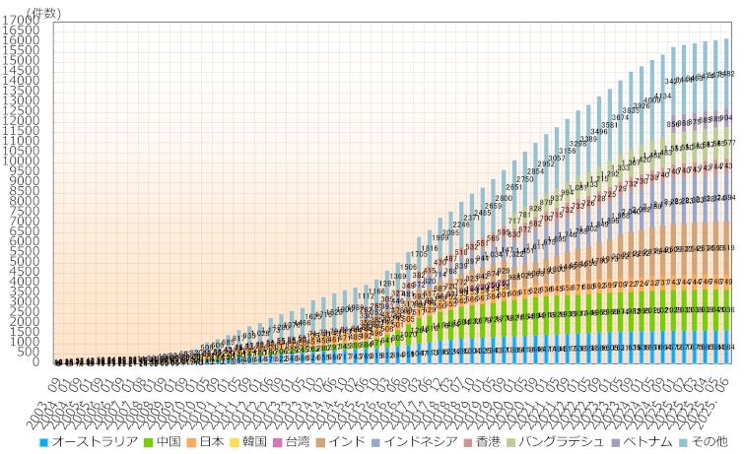Image resolution: width=744 pixels, height=454 pixels.
Task: Click the 7500 y-axis tick label
Action: pos(24,212)
